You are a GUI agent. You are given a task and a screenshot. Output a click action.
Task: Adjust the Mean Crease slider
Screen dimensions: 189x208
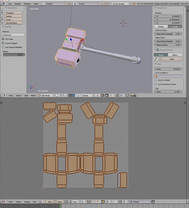point(168,45)
